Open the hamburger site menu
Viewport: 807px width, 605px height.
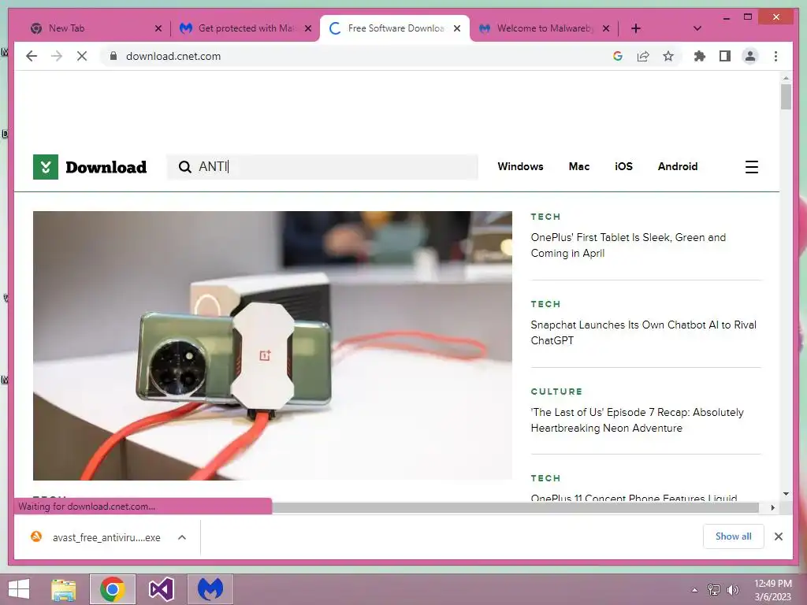click(x=751, y=167)
